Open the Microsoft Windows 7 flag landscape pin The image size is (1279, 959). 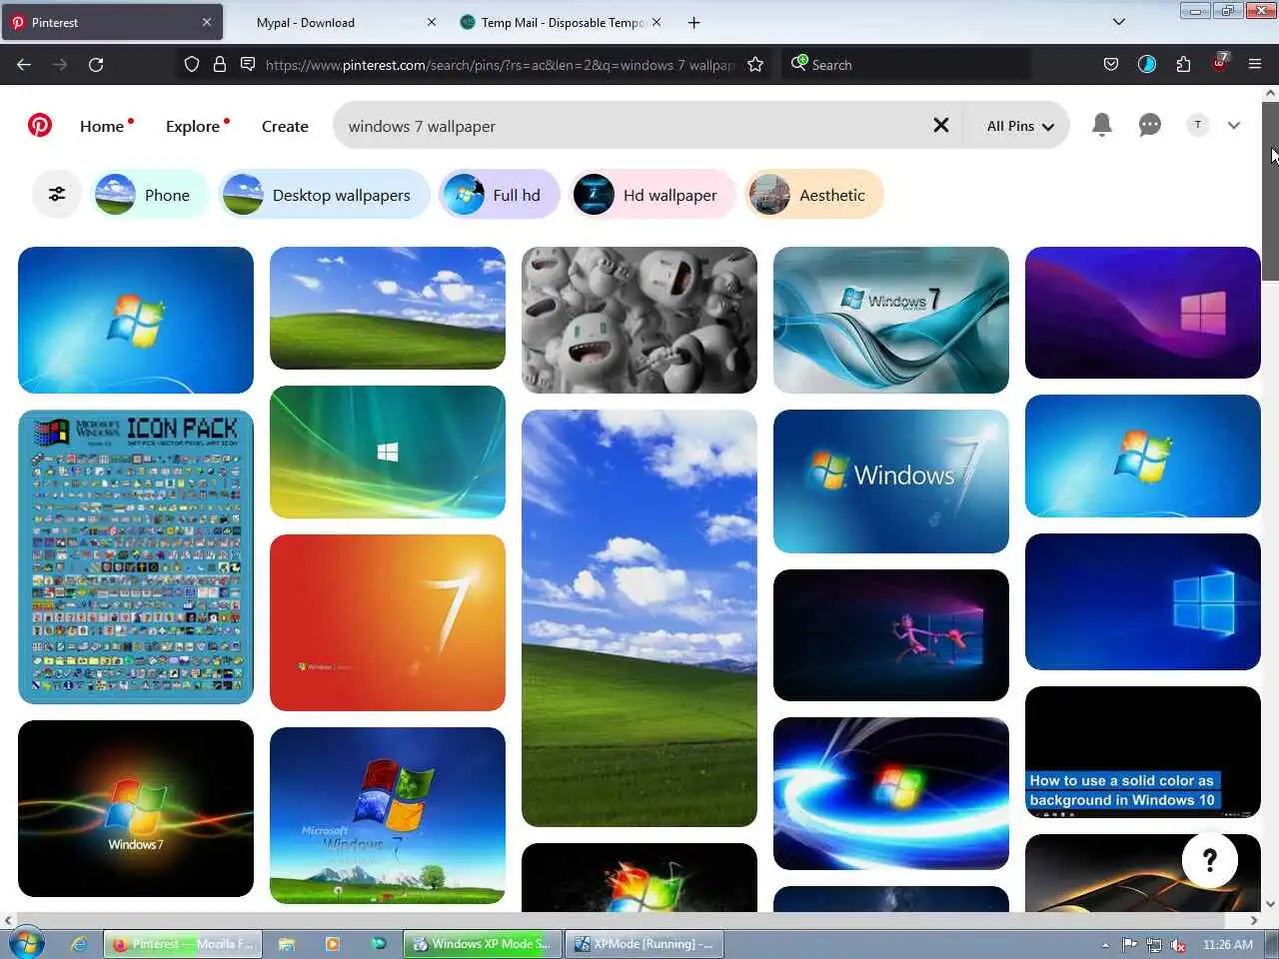coord(388,815)
